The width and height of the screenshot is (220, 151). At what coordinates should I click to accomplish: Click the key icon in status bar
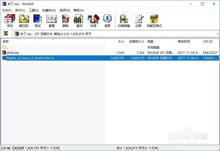[8, 148]
